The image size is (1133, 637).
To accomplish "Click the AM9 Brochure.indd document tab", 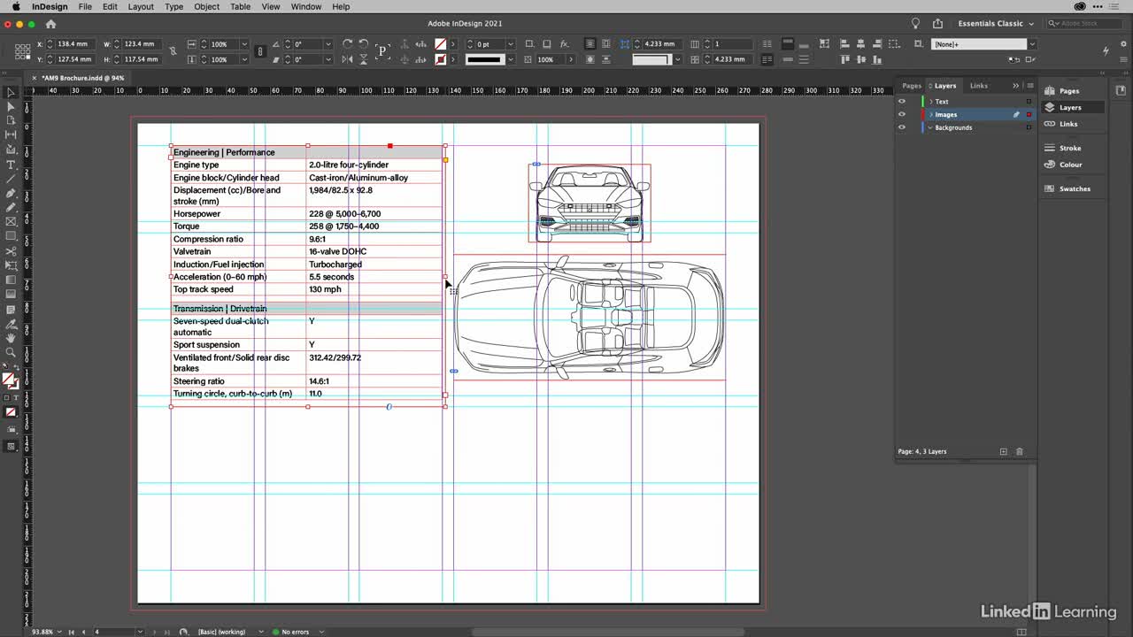I will pos(82,78).
